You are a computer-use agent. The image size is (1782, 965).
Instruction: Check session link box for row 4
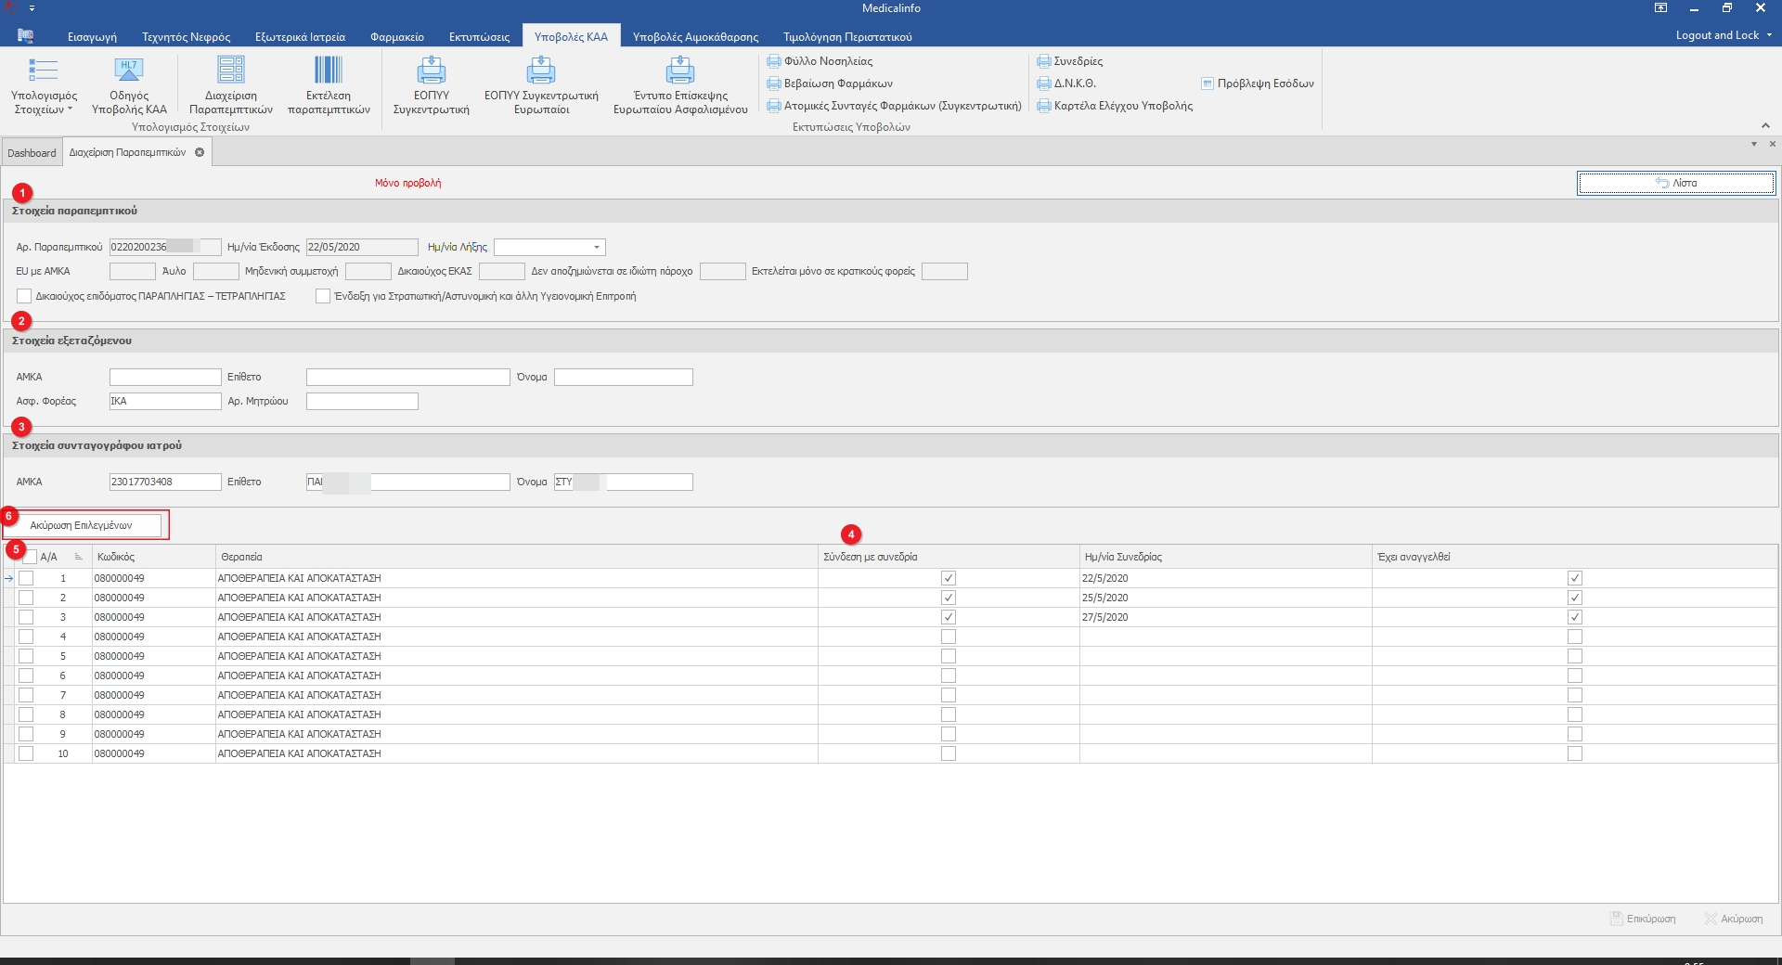[948, 637]
